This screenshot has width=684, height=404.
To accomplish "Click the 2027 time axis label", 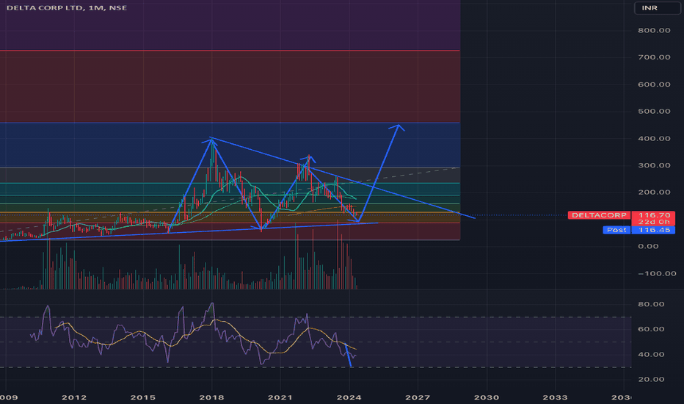I will pyautogui.click(x=418, y=397).
